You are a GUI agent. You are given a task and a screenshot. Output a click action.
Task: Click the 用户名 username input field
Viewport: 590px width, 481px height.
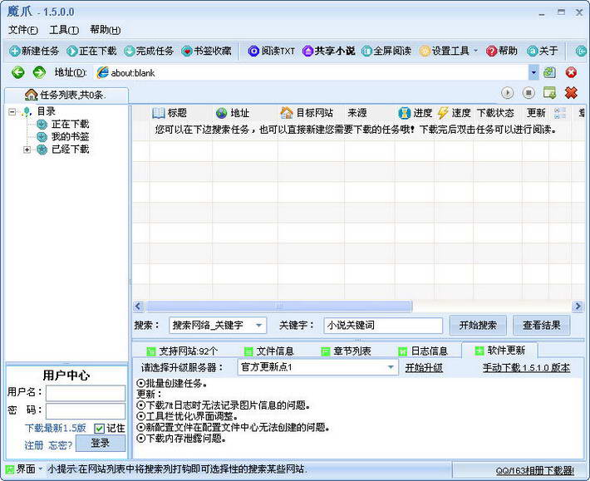click(85, 393)
